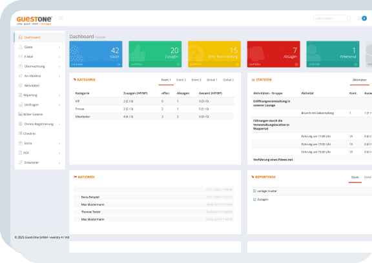372x263 pixels.
Task: Expand the An-/Abreise submenu chevron
Action: 59,76
